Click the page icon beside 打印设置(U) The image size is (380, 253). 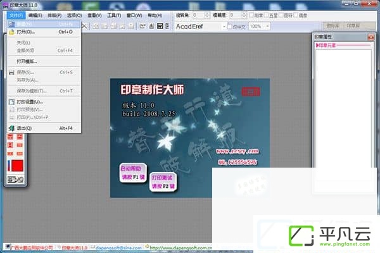pos(11,102)
